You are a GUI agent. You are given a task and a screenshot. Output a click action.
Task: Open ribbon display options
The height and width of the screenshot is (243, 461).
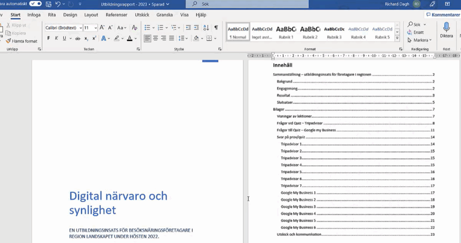447,4
